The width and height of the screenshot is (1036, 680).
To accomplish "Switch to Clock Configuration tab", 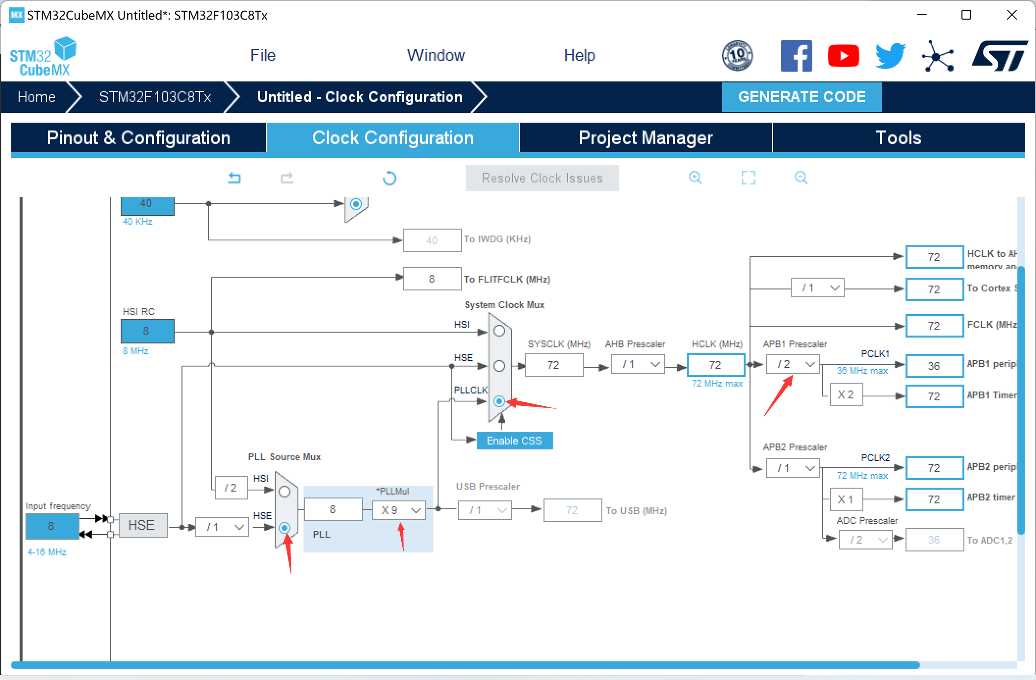I will [x=393, y=138].
